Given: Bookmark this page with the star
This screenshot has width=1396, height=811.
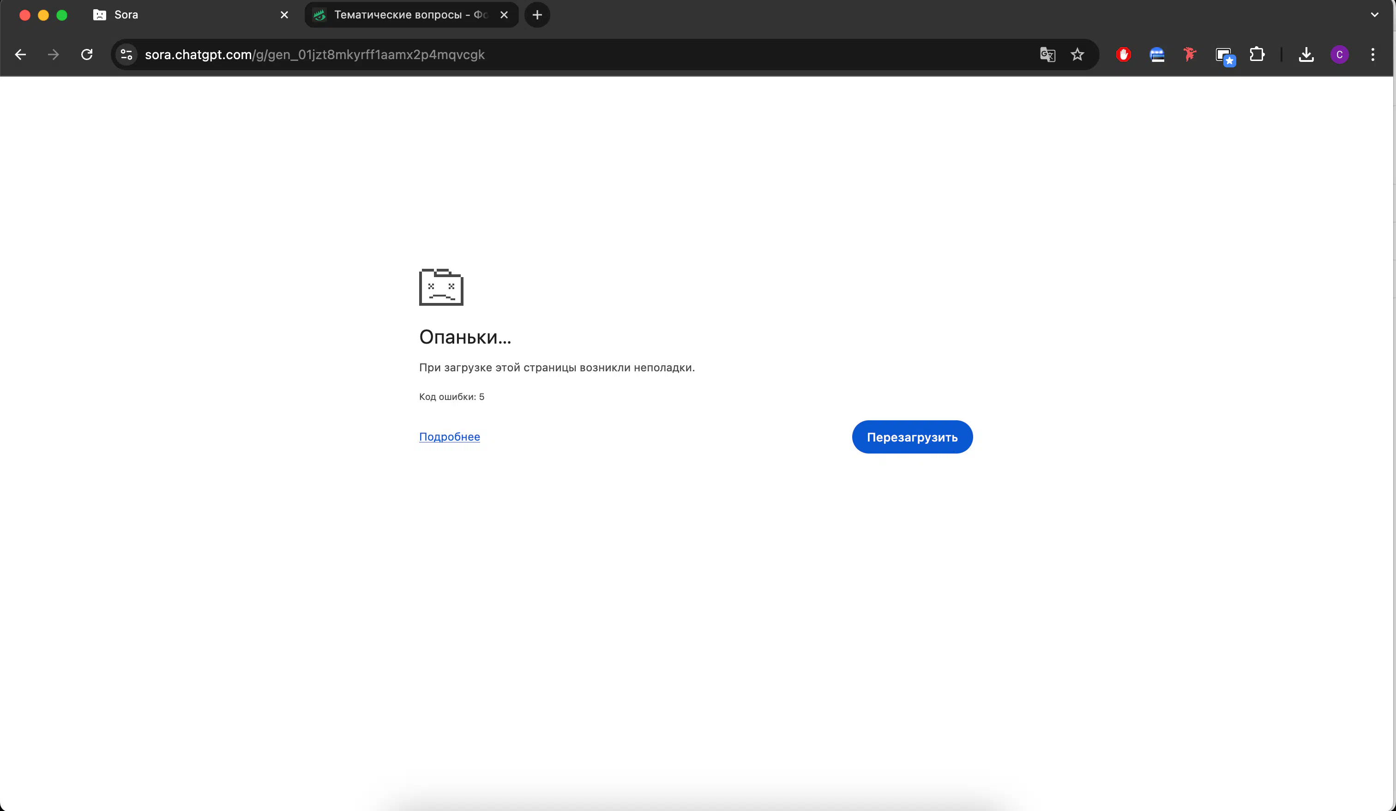Looking at the screenshot, I should coord(1077,54).
